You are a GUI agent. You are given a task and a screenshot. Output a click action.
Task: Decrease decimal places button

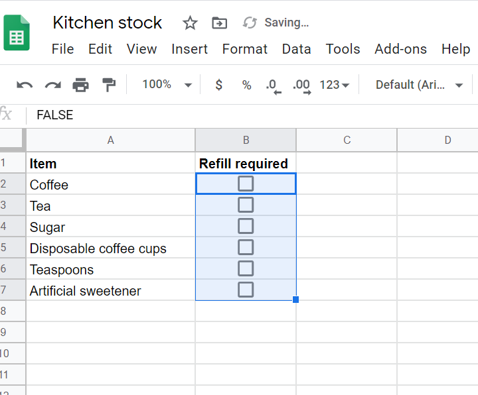pyautogui.click(x=272, y=85)
